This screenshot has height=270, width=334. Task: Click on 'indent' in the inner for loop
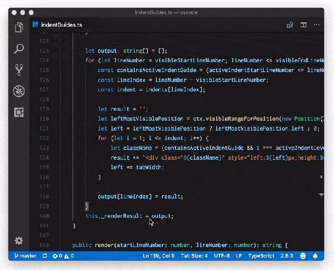pos(174,138)
